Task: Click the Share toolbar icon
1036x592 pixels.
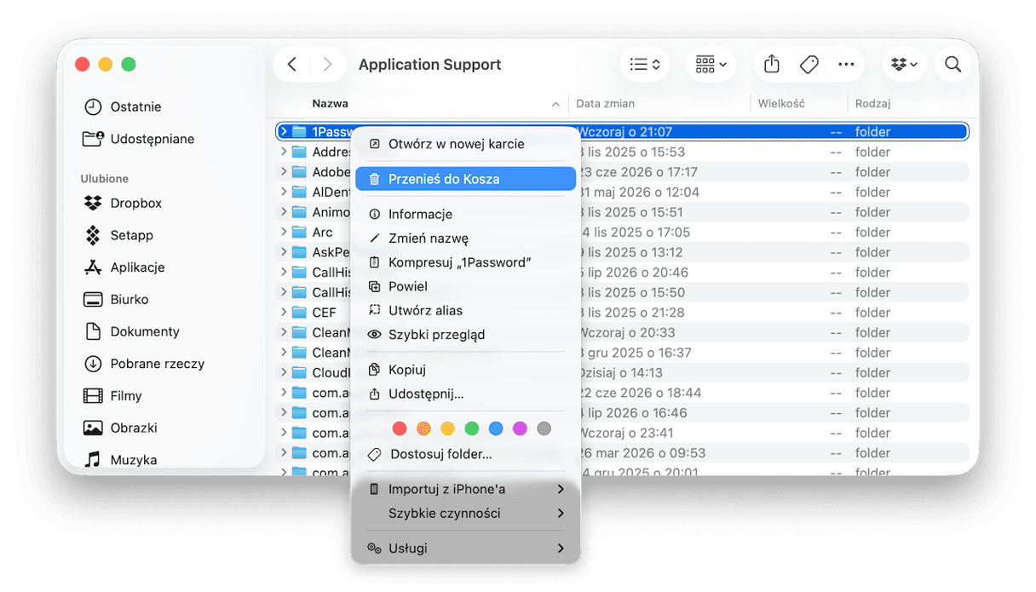Action: [x=772, y=65]
